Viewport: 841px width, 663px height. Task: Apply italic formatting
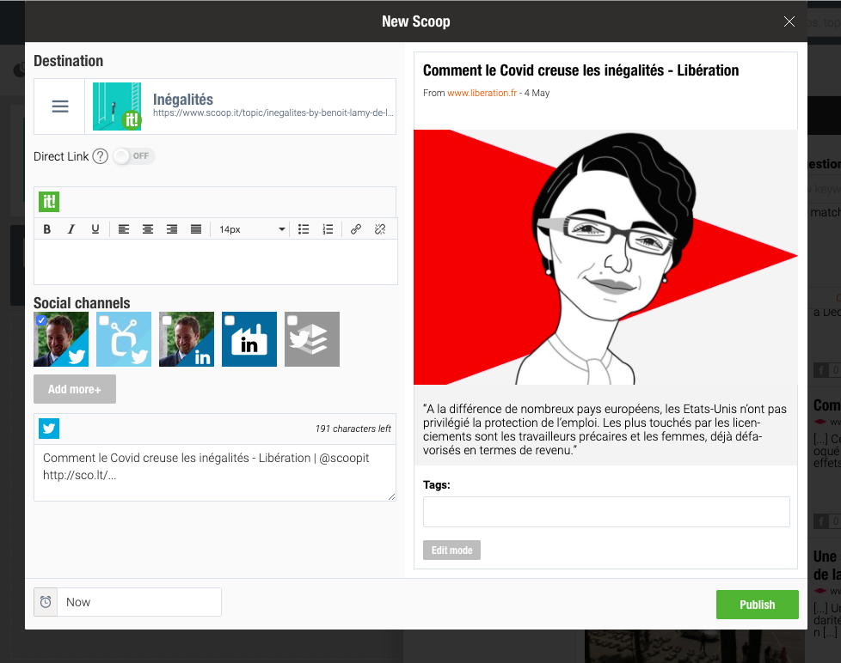(x=71, y=229)
